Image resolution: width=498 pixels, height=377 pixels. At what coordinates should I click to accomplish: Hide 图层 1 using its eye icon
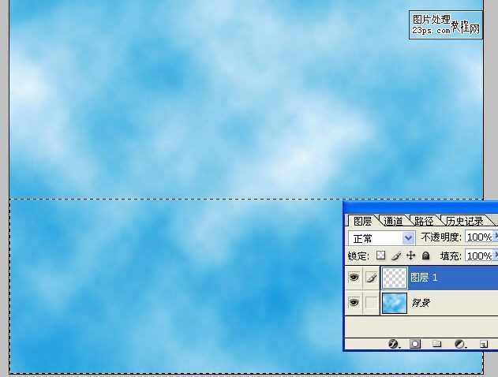click(x=354, y=278)
